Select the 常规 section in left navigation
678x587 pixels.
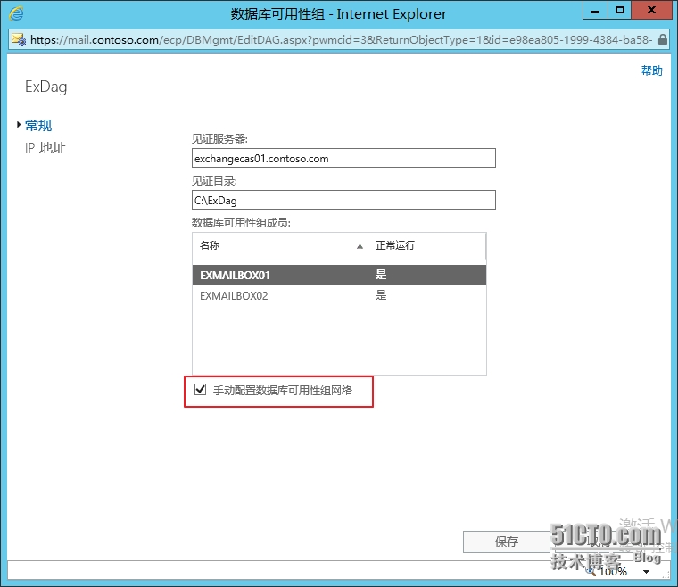(38, 125)
